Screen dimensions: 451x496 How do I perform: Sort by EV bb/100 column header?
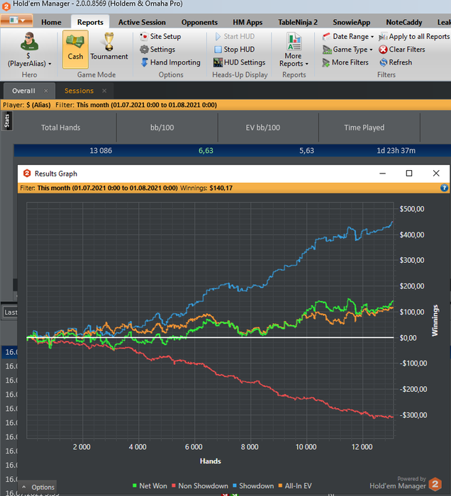click(x=262, y=128)
